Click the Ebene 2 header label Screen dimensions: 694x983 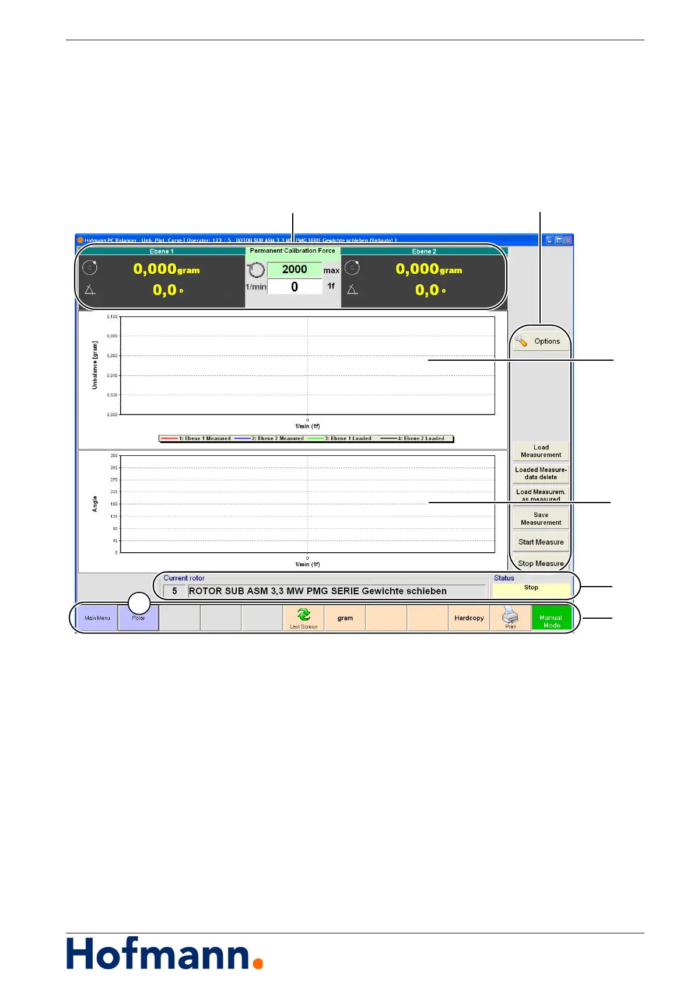[x=424, y=251]
